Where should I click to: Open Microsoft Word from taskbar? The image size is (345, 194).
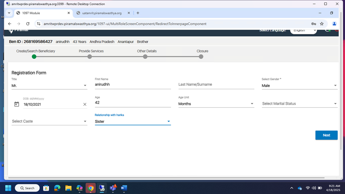point(124,188)
